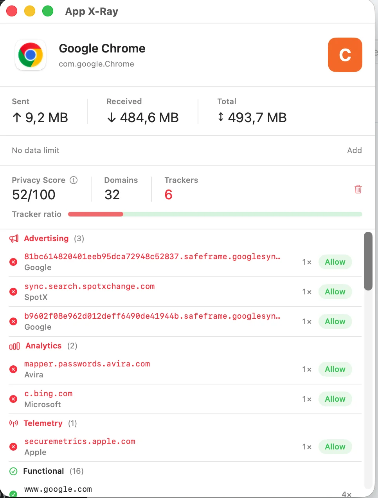Viewport: 378px width, 498px height.
Task: Click the Tracker ratio progress bar
Action: 215,214
